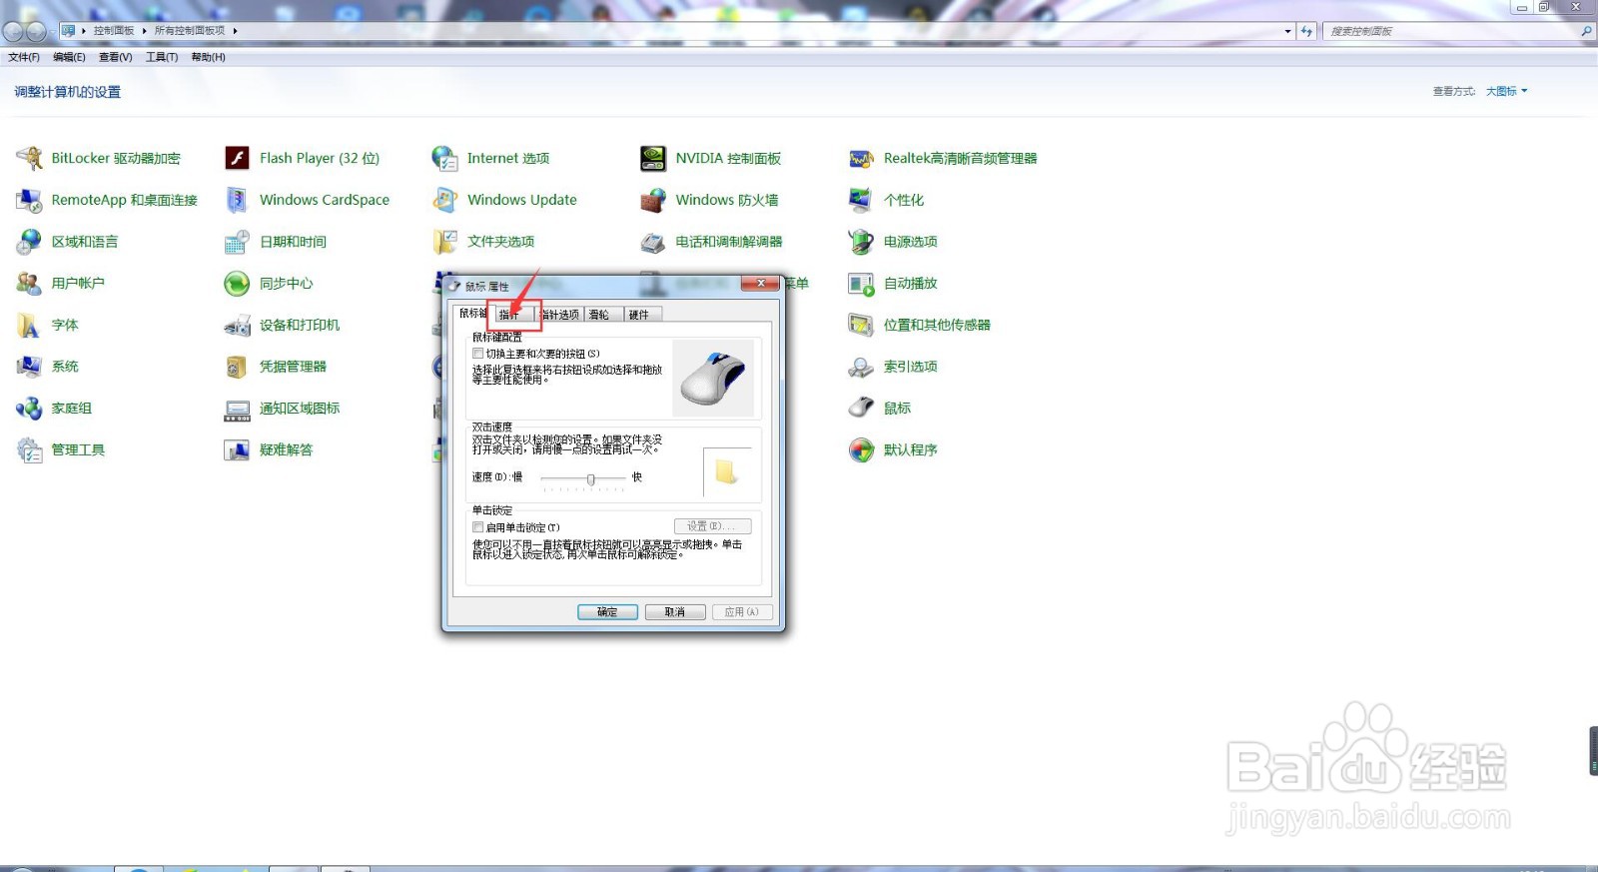Open 个性化 monitor icon
The image size is (1598, 872).
[x=861, y=200]
